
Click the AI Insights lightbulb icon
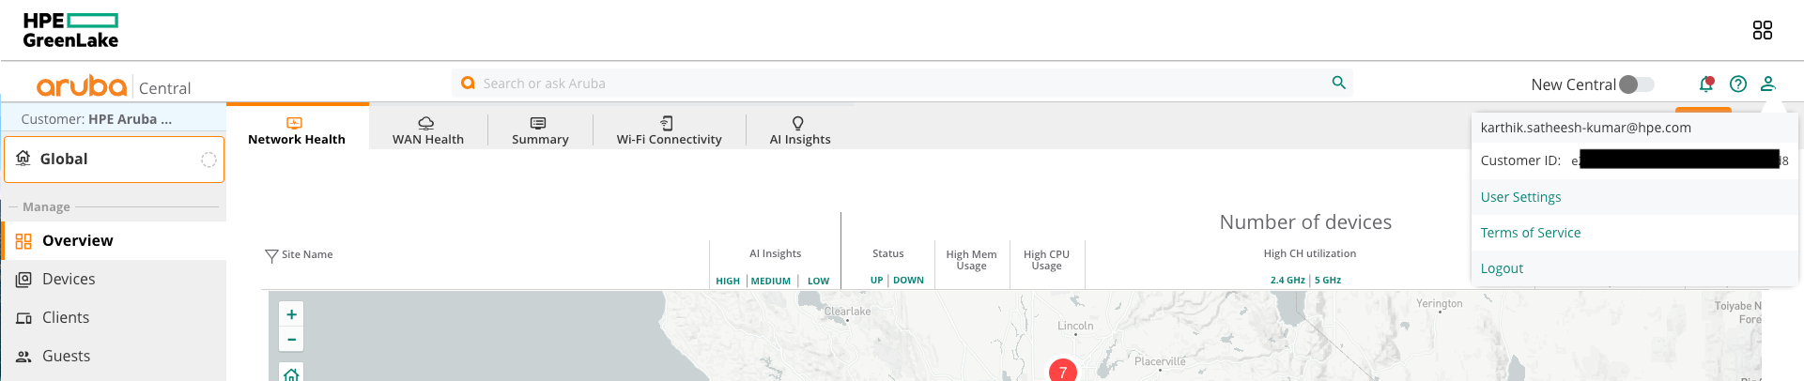797,123
